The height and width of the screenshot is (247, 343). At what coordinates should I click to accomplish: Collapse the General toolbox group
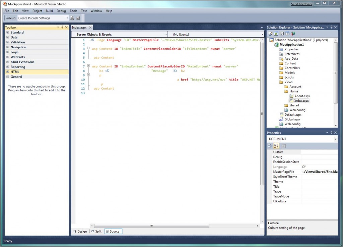8,77
